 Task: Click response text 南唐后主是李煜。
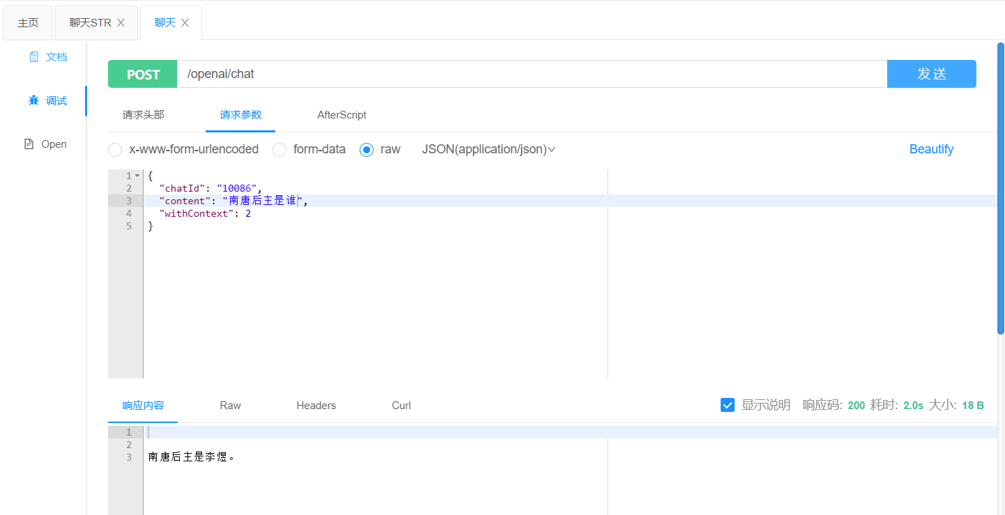[x=192, y=457]
